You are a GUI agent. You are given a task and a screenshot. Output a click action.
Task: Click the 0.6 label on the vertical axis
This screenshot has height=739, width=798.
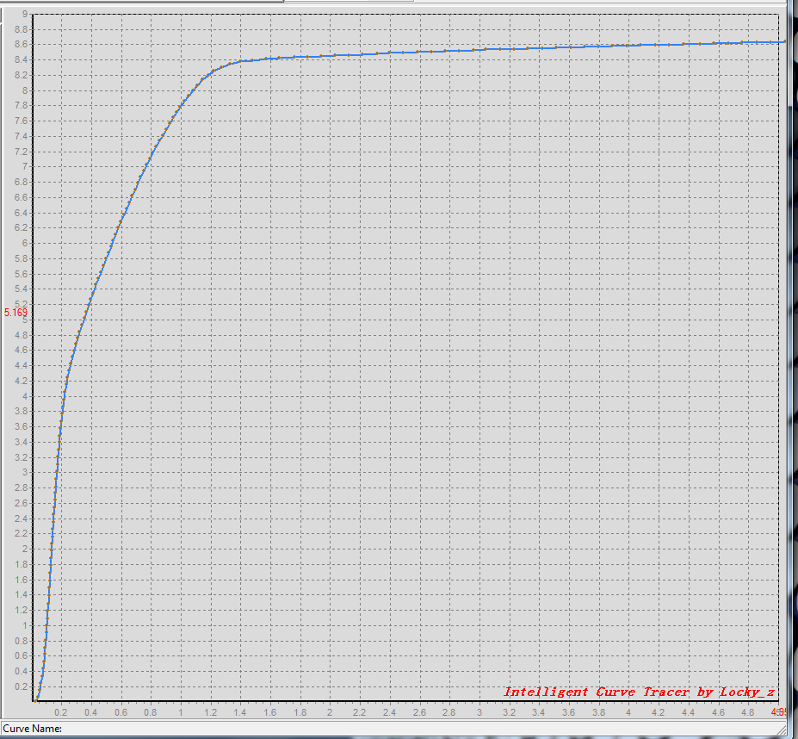tap(21, 655)
